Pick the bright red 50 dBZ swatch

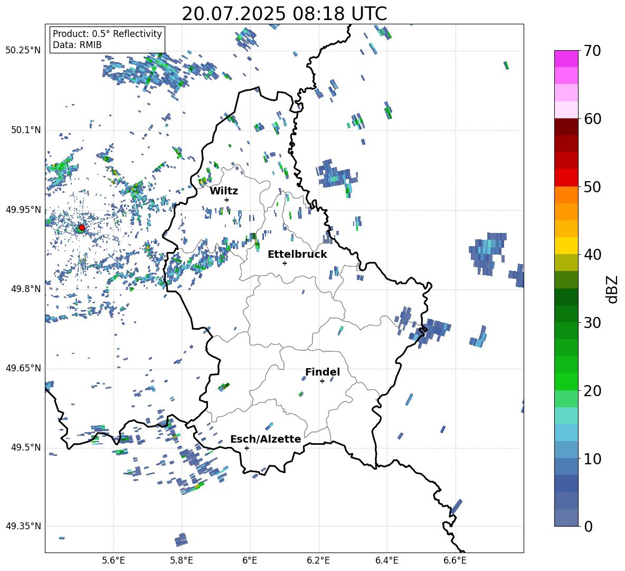click(566, 178)
